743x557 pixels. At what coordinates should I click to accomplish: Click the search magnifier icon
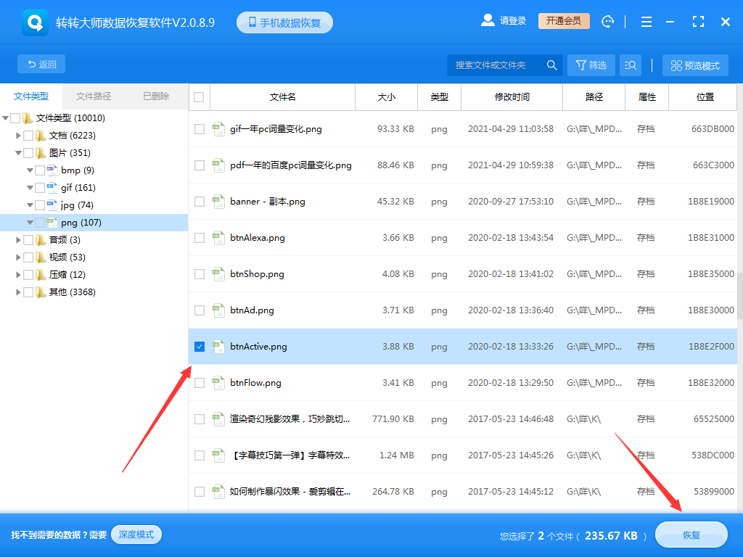click(551, 65)
